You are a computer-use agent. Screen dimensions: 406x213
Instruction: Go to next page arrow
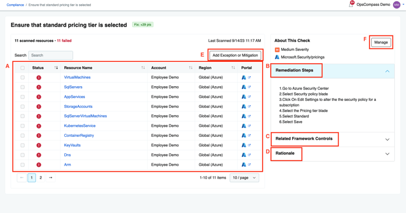pos(51,178)
